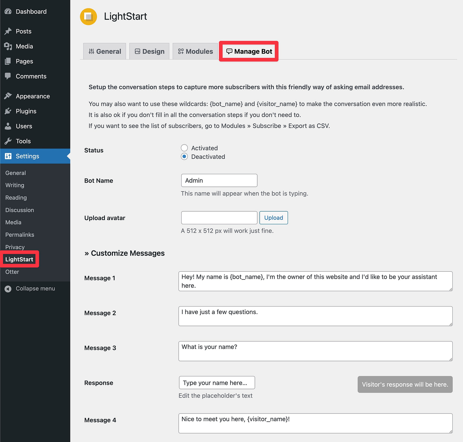Viewport: 463px width, 442px height.
Task: Click the Message 3 text area
Action: 315,351
